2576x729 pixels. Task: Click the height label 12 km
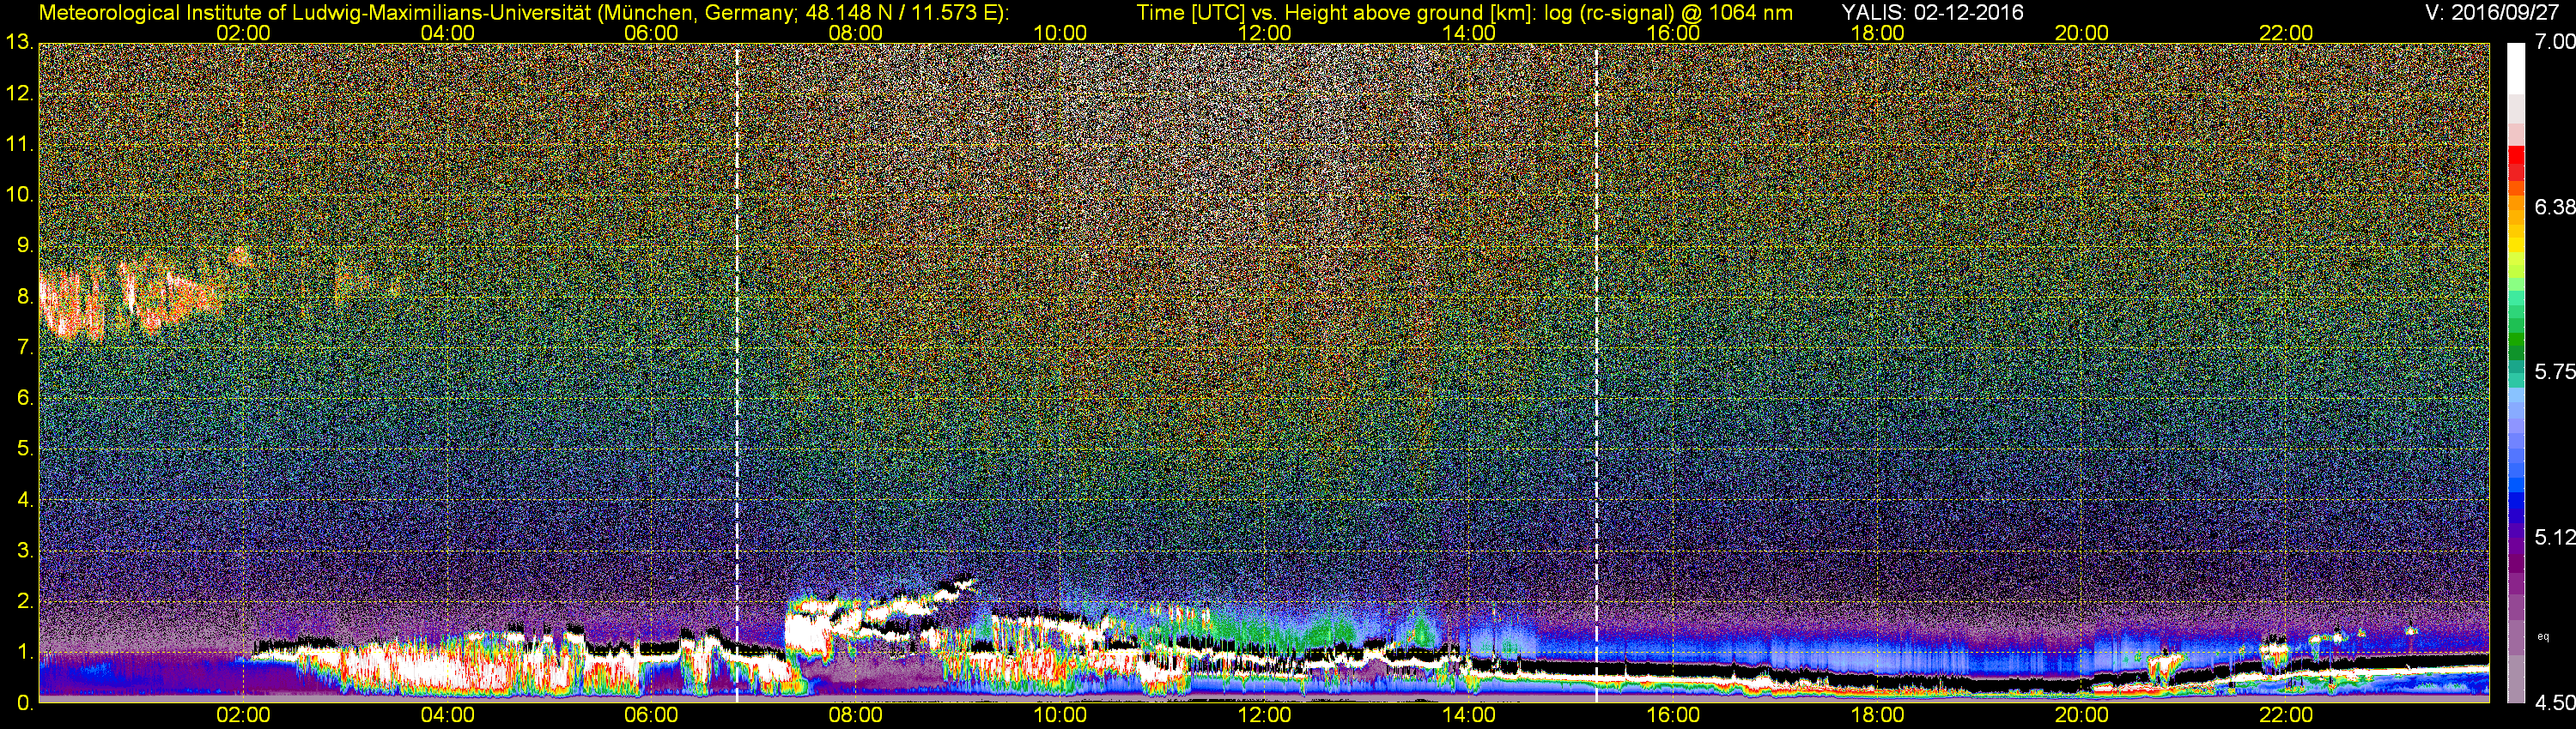click(x=19, y=93)
